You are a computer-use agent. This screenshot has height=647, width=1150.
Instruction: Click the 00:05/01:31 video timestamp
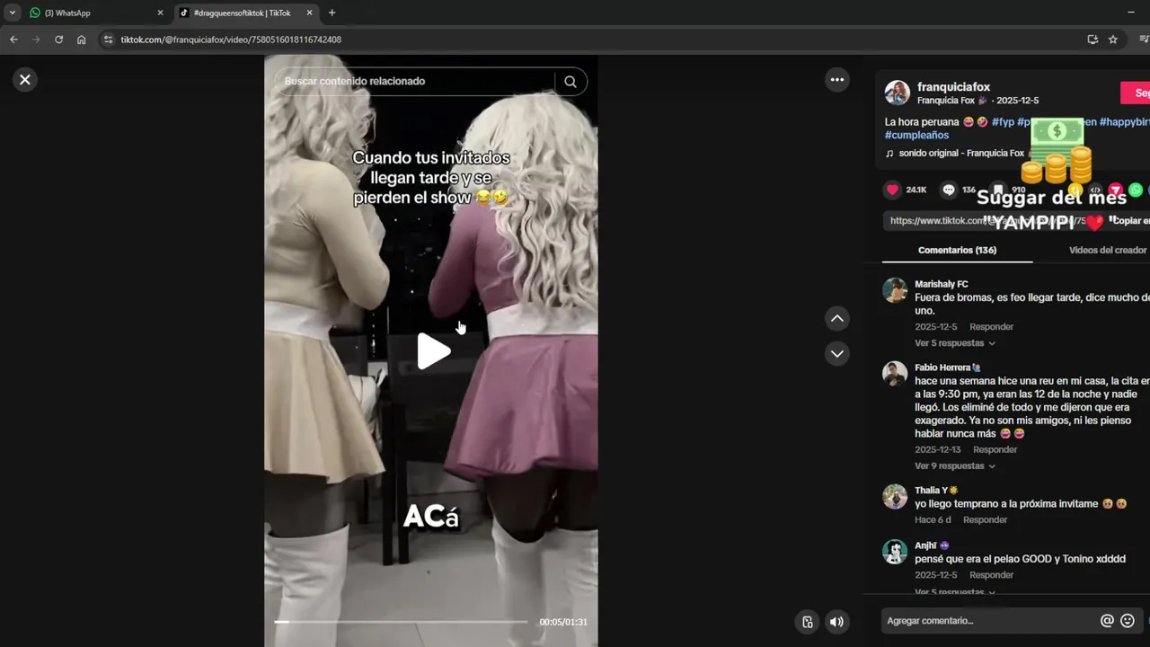coord(563,622)
